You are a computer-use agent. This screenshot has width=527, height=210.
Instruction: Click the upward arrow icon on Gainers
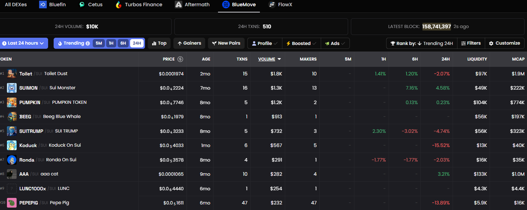click(180, 43)
